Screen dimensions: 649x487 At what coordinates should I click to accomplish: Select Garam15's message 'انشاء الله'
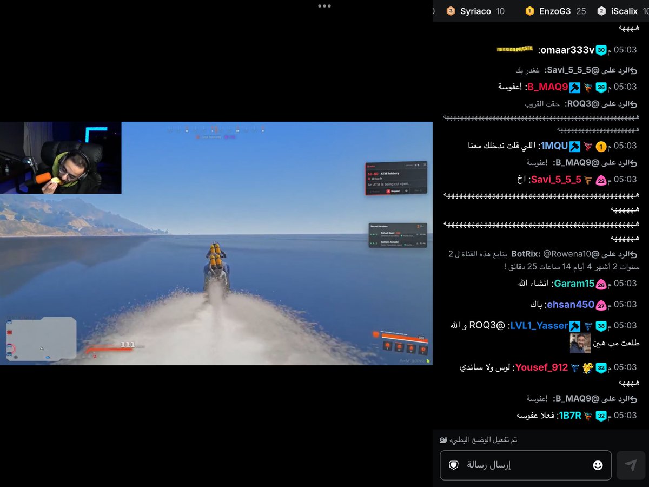[x=533, y=284]
